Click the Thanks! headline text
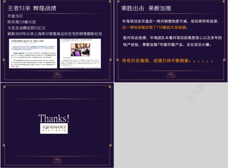Viewport: 228px width, 168px height. [53, 118]
